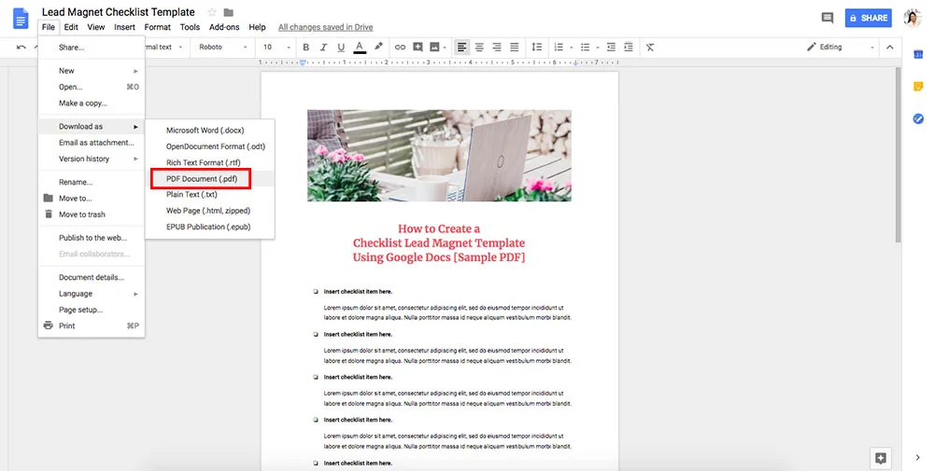Open the numbered list options arrow

coord(571,47)
